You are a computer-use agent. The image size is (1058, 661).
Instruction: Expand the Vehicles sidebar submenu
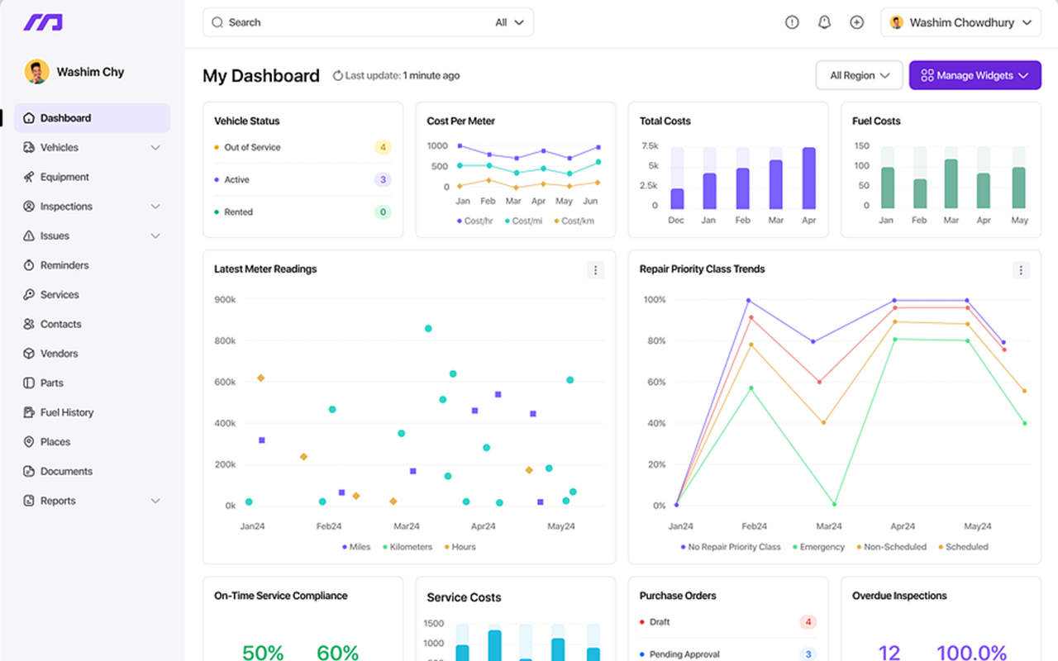[155, 148]
